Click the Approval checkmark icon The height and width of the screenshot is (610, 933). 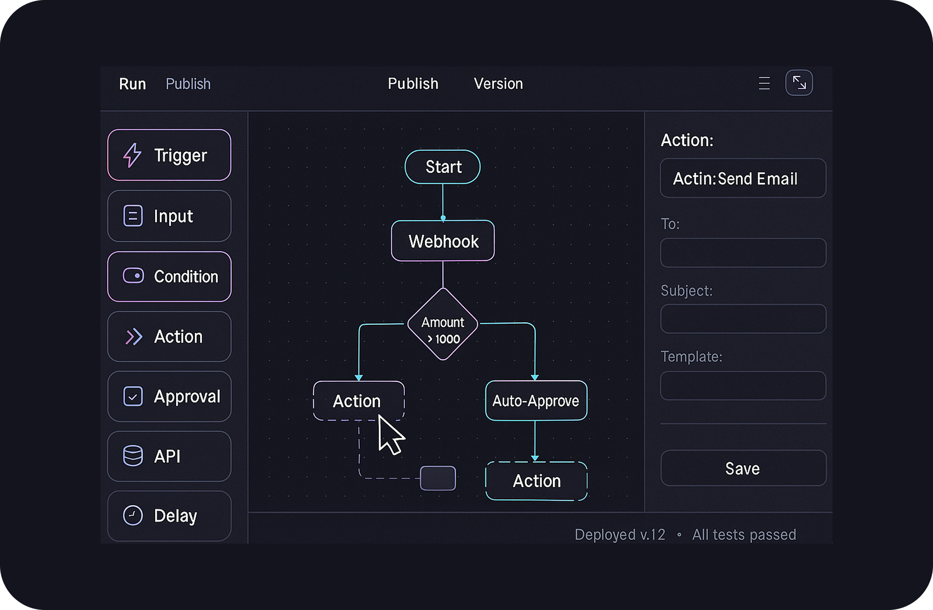click(133, 396)
